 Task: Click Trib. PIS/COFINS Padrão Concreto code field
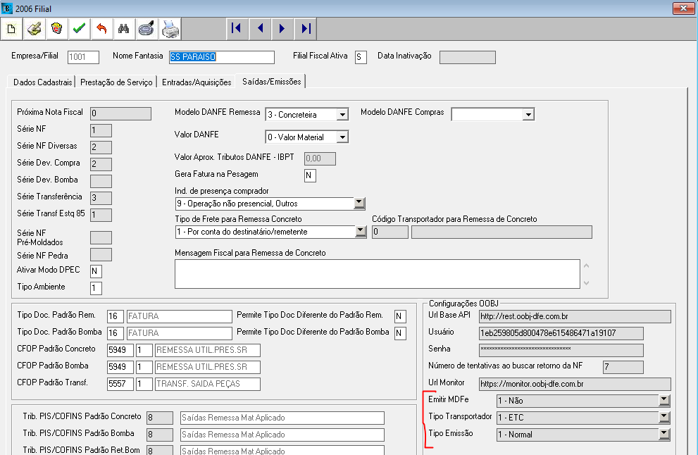pos(160,418)
